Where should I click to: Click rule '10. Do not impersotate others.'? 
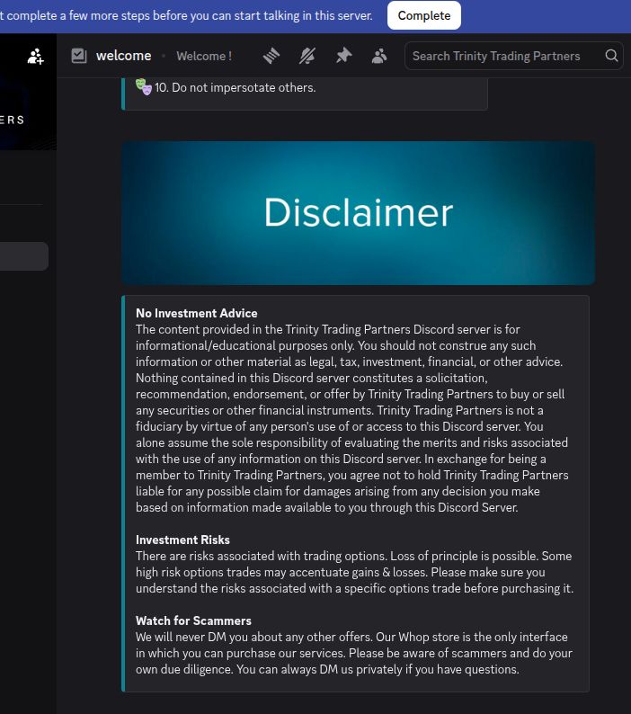235,87
